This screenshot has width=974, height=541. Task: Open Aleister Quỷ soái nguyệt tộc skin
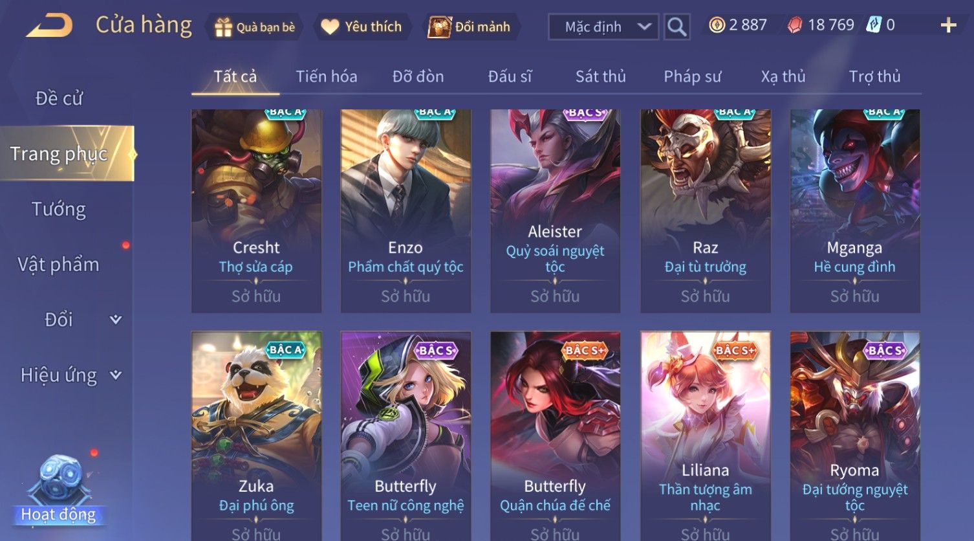[555, 211]
